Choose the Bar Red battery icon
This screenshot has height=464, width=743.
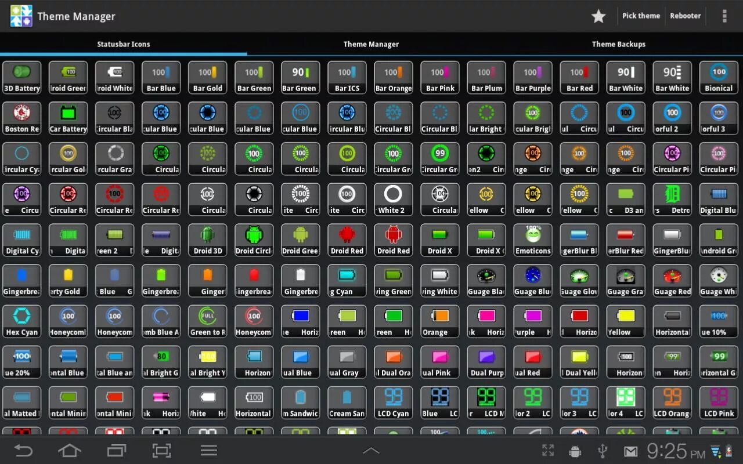(579, 78)
